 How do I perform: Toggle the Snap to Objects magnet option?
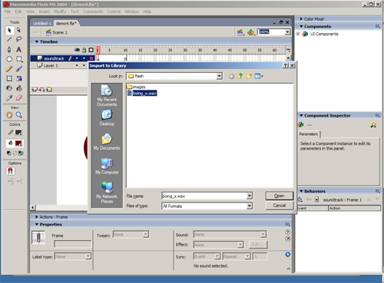tap(10, 171)
